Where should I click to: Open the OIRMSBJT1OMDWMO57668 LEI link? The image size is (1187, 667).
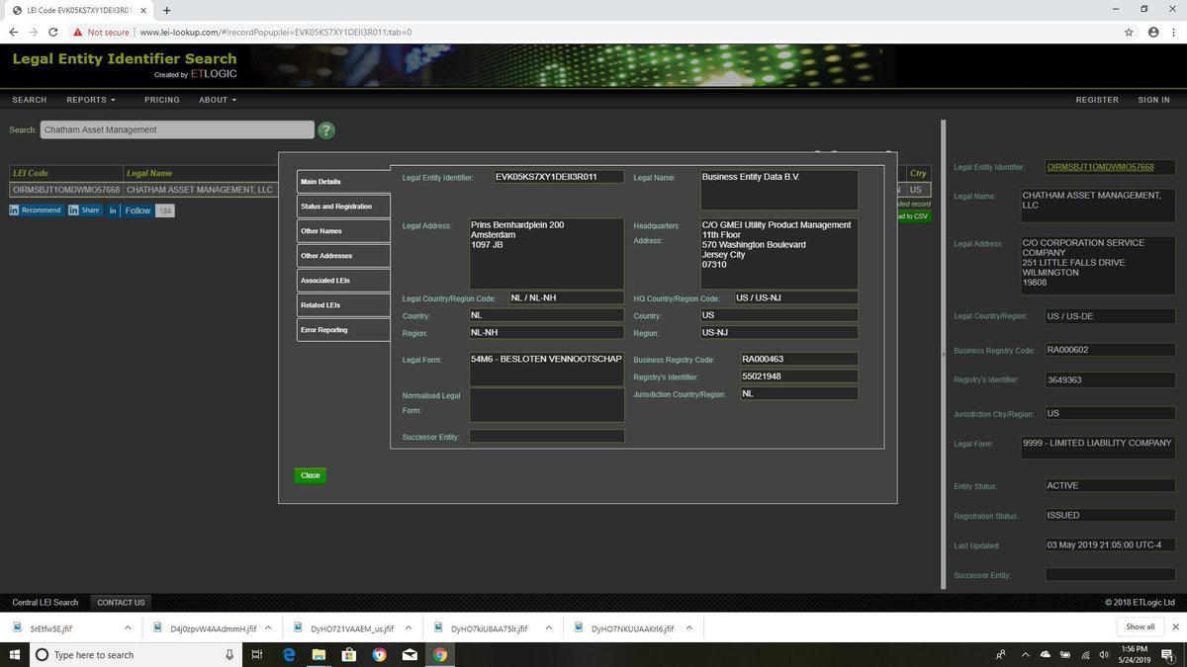tap(1100, 167)
